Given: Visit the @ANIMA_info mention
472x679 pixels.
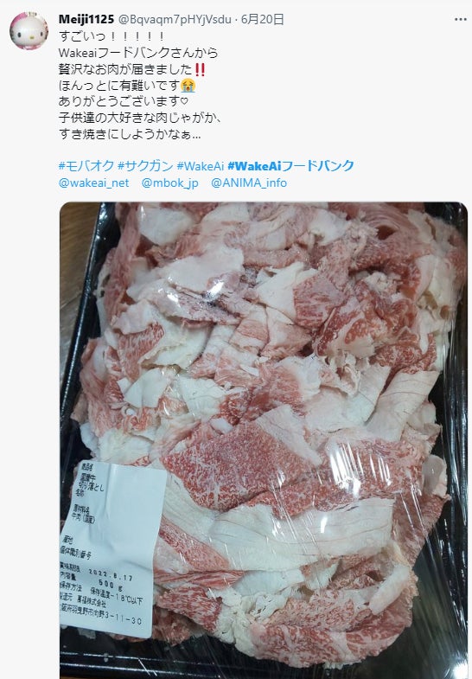Looking at the screenshot, I should pos(249,183).
